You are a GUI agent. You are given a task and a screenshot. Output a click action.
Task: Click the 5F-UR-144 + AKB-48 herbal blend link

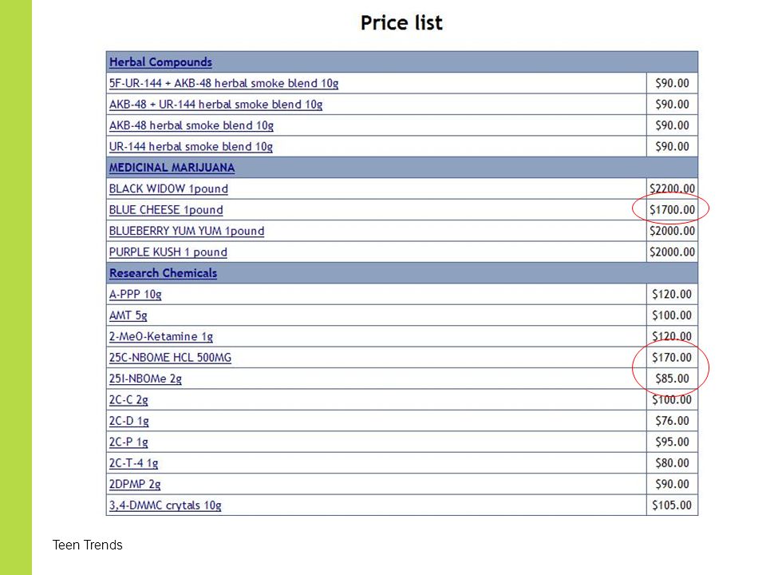[223, 84]
